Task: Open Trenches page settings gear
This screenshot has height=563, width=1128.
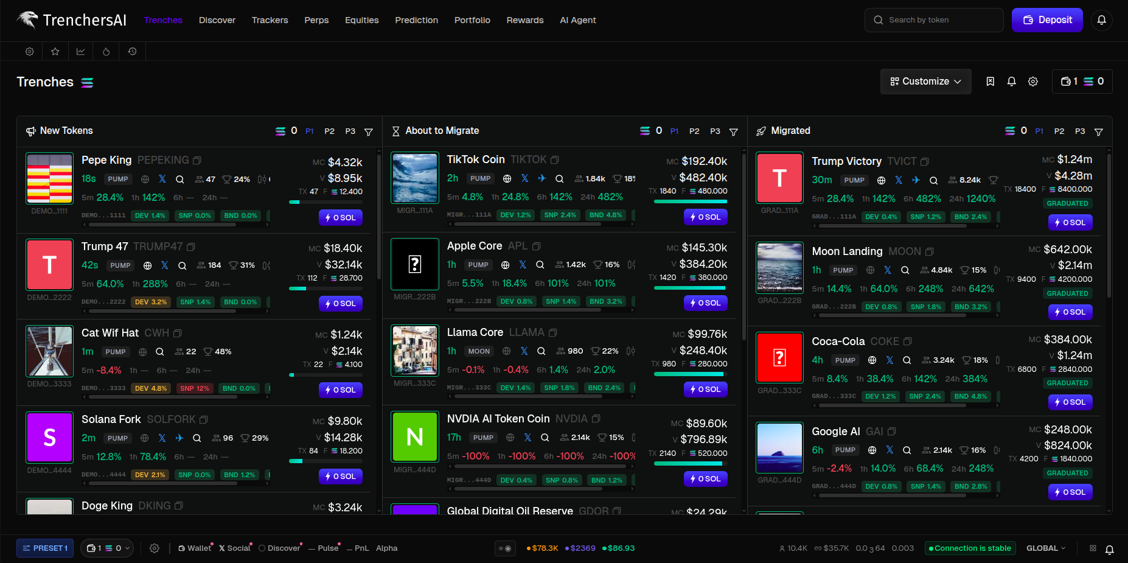Action: point(1033,82)
